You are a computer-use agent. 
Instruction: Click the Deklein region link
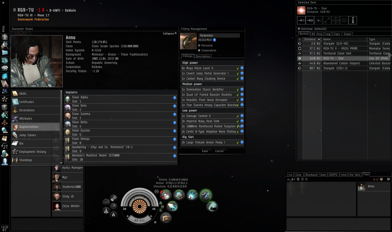click(x=70, y=10)
